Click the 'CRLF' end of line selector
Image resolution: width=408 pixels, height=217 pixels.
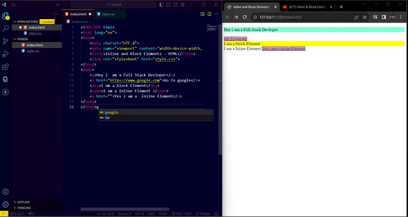tap(151, 213)
